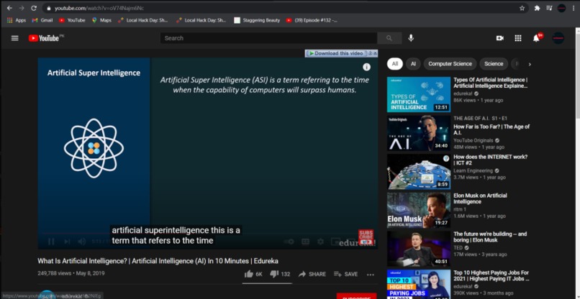Open Chrome profile avatar
Screen dimensions: 580x299
[x=561, y=8]
